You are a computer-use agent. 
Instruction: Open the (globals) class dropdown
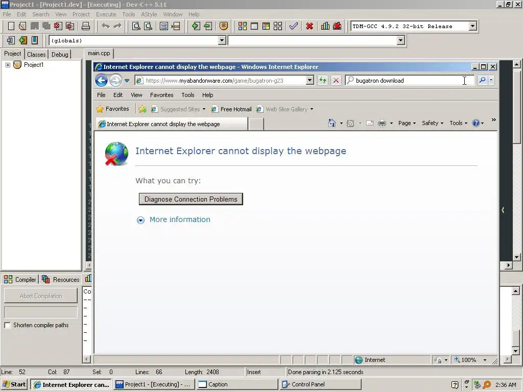click(x=222, y=40)
